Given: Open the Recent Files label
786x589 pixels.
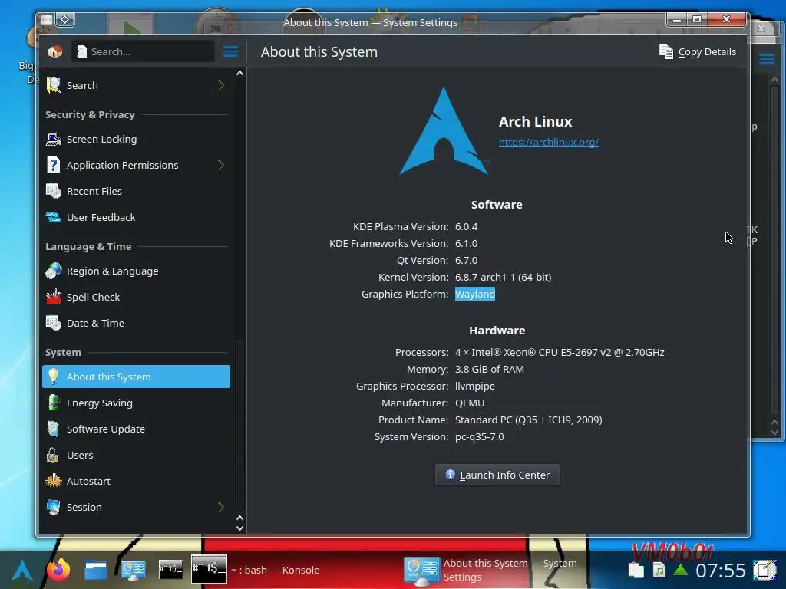Looking at the screenshot, I should click(94, 191).
